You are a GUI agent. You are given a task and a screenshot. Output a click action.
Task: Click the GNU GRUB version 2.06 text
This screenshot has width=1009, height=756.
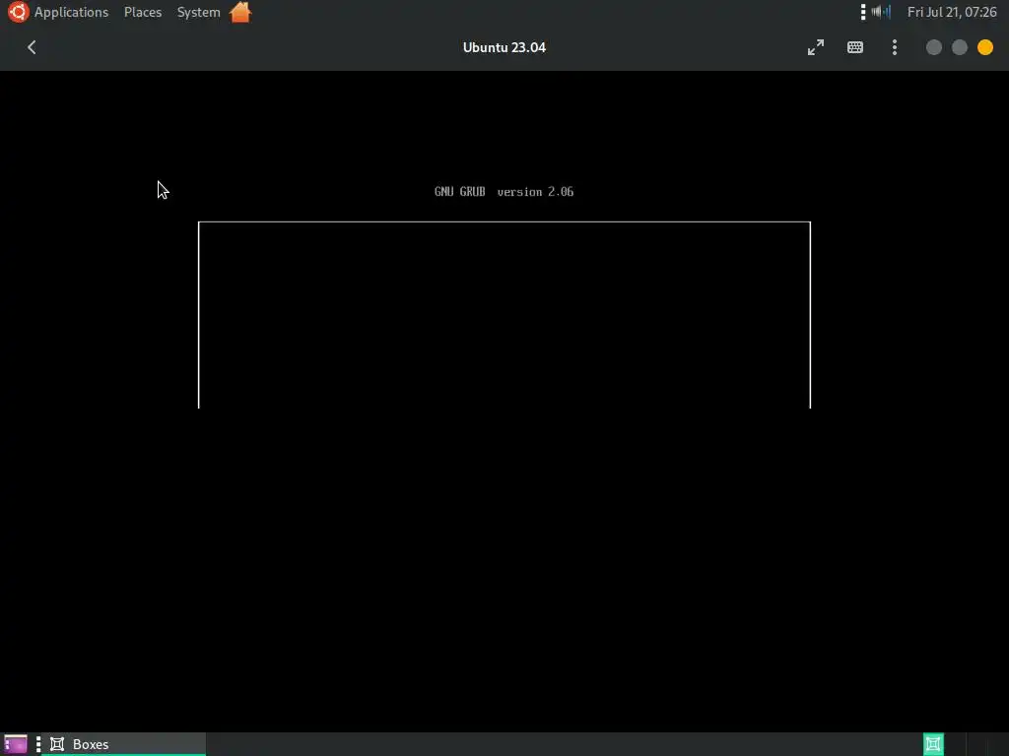click(504, 192)
